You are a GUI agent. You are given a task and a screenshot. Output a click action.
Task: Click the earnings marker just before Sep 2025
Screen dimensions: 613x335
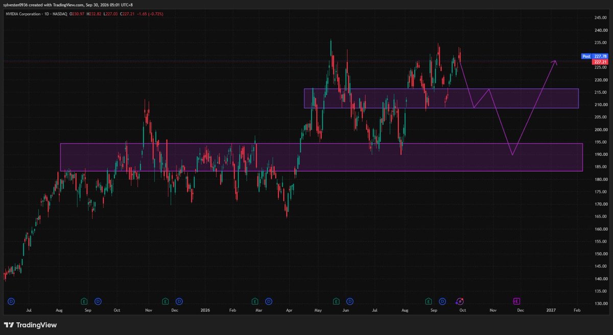coord(84,302)
